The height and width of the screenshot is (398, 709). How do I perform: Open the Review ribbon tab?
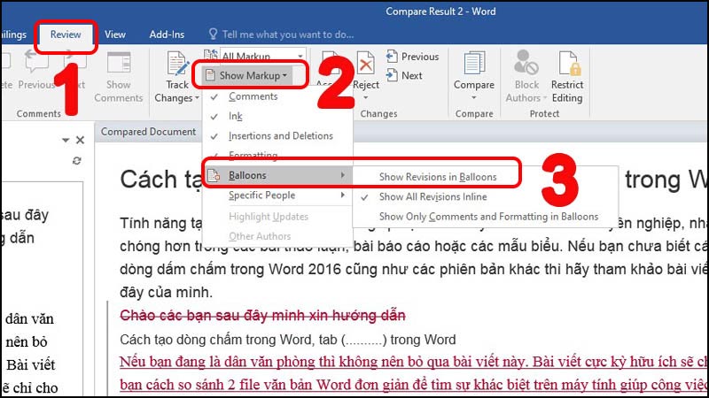pyautogui.click(x=66, y=34)
